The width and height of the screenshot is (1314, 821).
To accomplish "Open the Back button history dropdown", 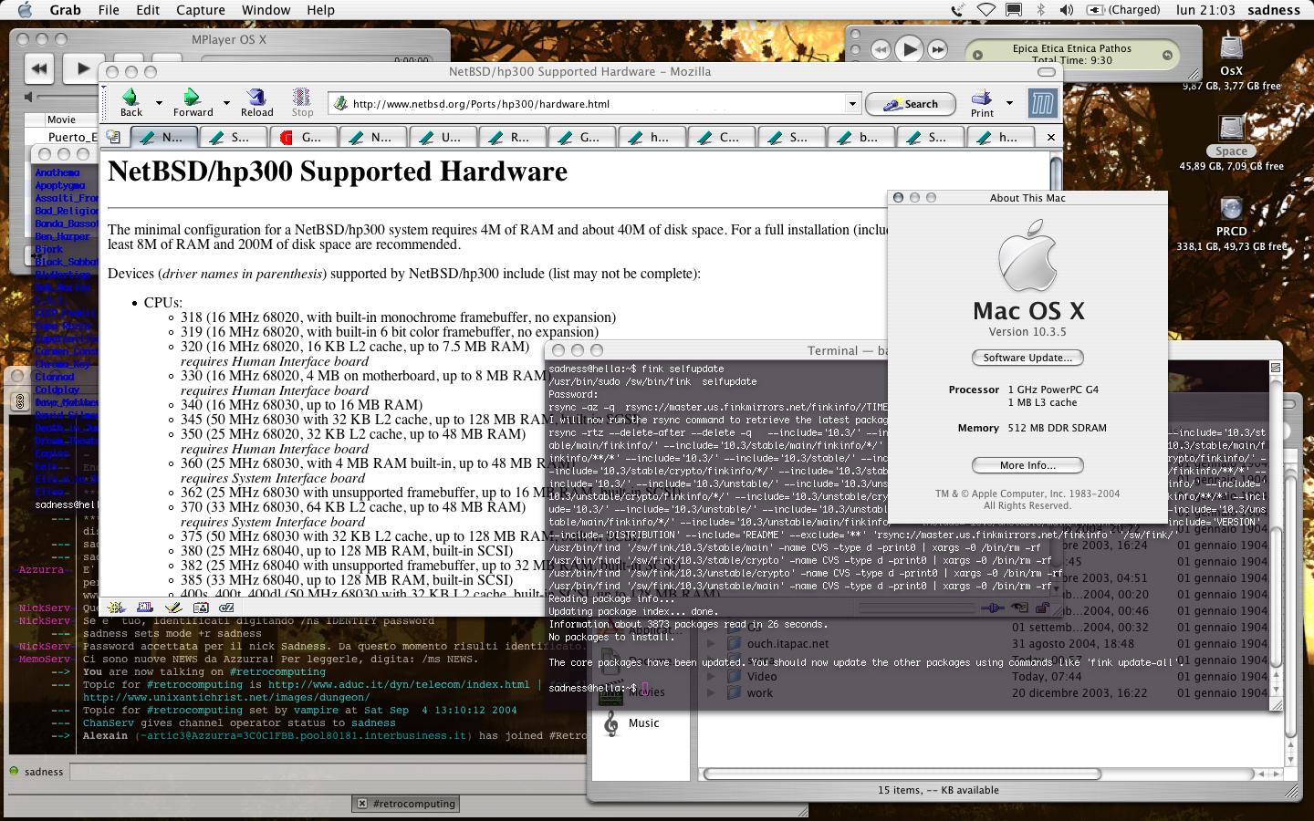I will [158, 103].
